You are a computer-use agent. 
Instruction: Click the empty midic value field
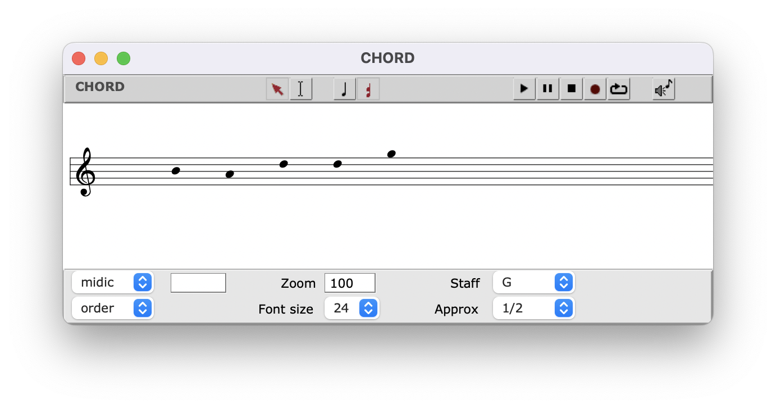tap(198, 283)
